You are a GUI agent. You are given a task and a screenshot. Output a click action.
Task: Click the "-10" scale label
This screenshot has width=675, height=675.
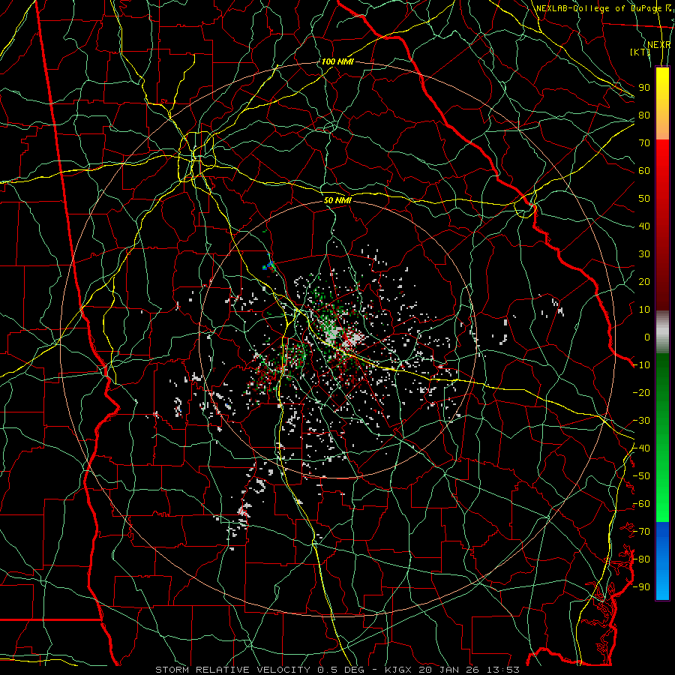click(641, 365)
